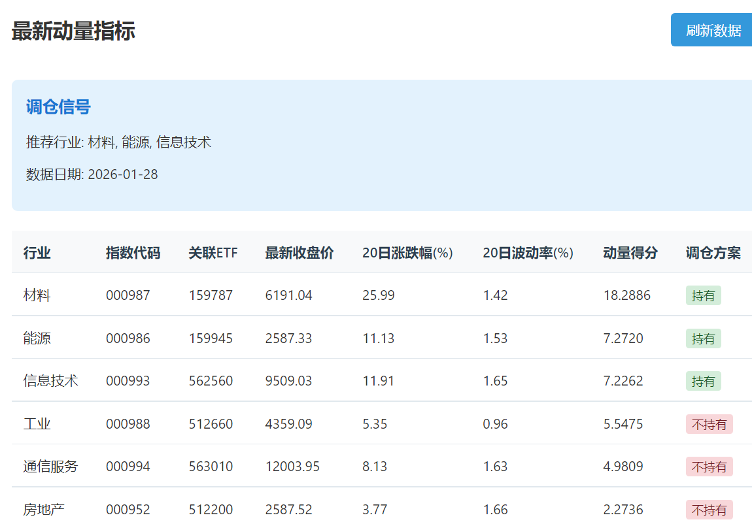Click the 调仓方案 column header
The height and width of the screenshot is (526, 752).
point(713,253)
